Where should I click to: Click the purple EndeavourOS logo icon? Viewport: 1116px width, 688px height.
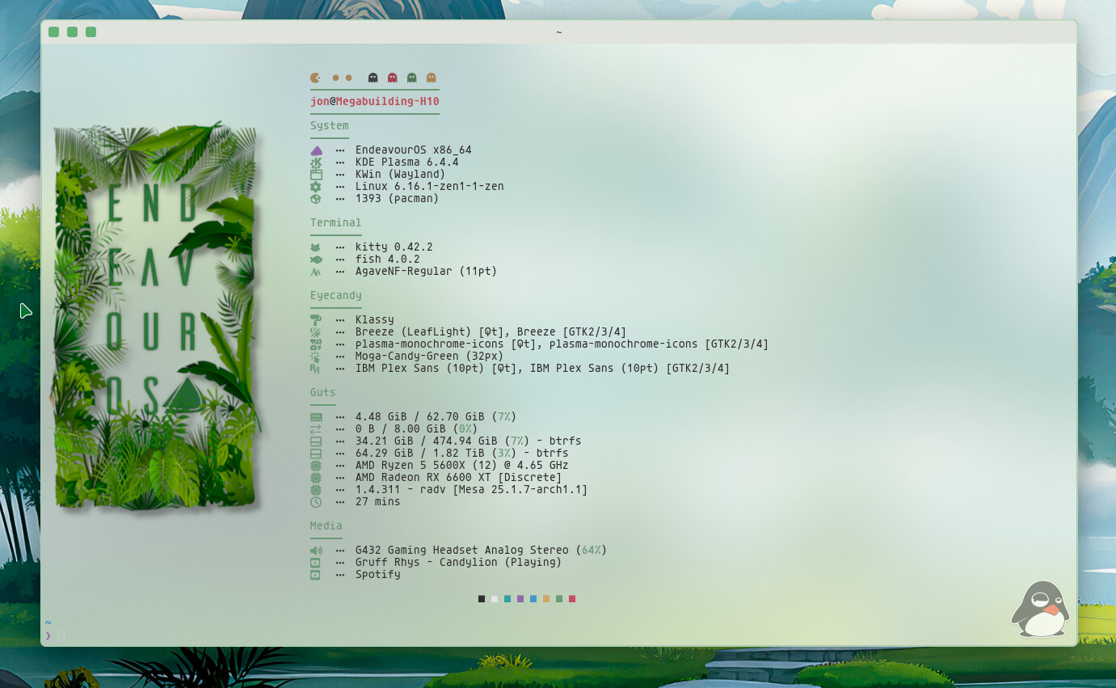pyautogui.click(x=316, y=150)
